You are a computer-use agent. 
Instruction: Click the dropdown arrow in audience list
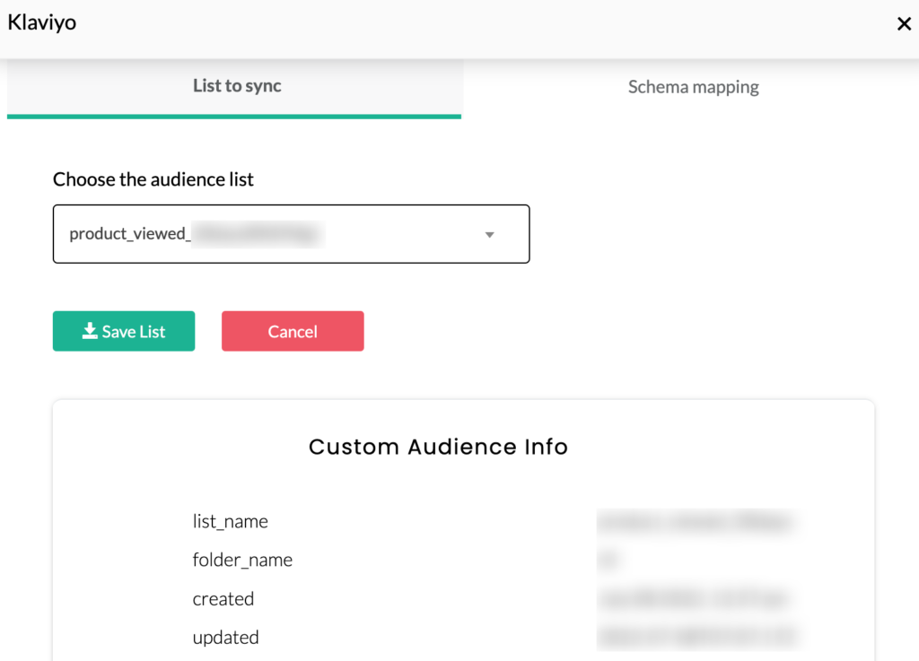point(489,235)
